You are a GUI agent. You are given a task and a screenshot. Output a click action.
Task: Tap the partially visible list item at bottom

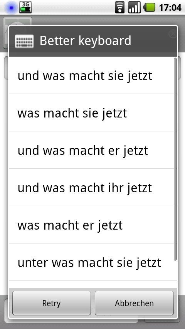pyautogui.click(x=92, y=285)
